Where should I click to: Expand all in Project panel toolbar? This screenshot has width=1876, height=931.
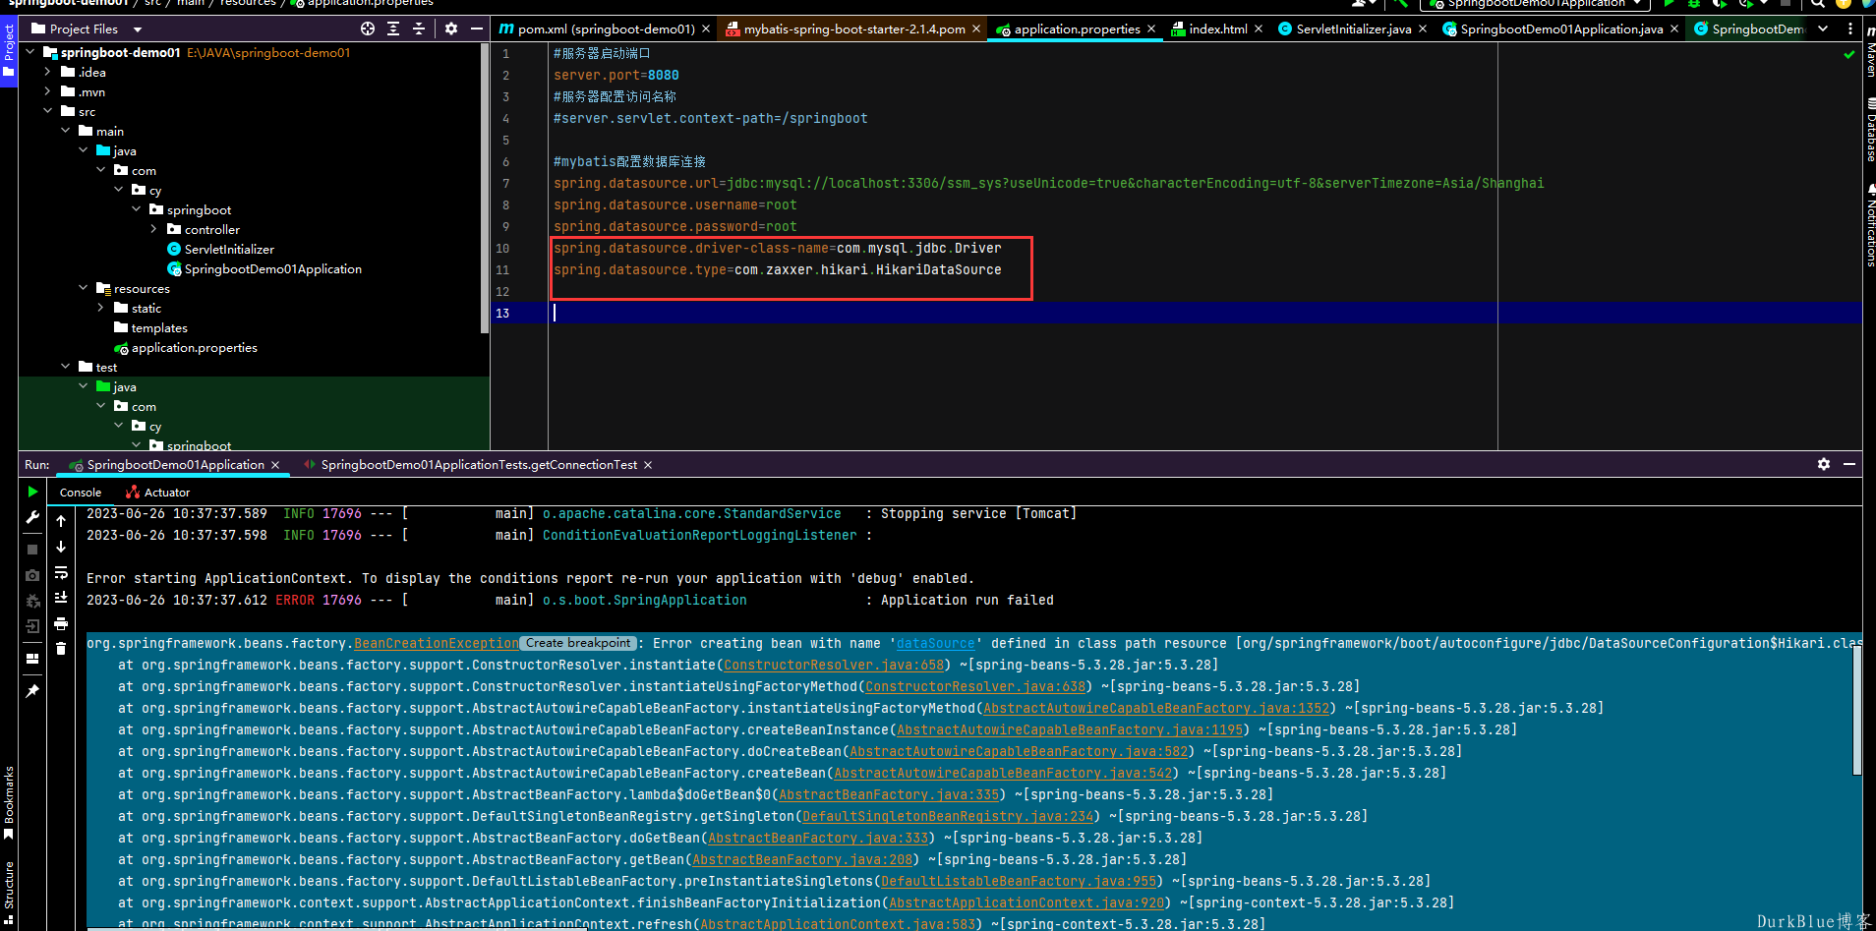[393, 29]
